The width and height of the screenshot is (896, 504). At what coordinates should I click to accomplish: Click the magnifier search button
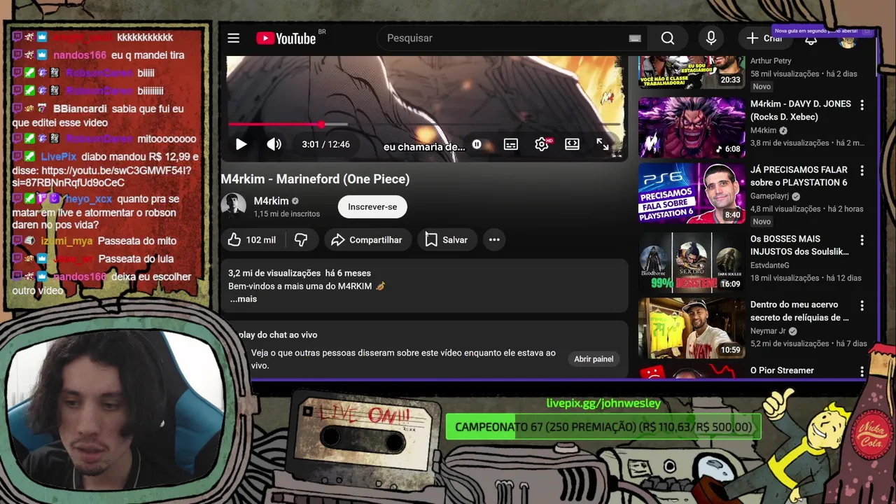(668, 38)
